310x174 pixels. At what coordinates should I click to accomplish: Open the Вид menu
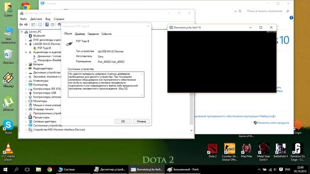pos(48,19)
